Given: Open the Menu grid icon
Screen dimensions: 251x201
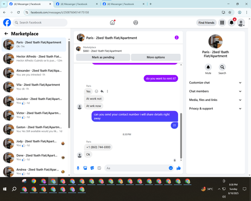Looking at the screenshot, I should 222,23.
